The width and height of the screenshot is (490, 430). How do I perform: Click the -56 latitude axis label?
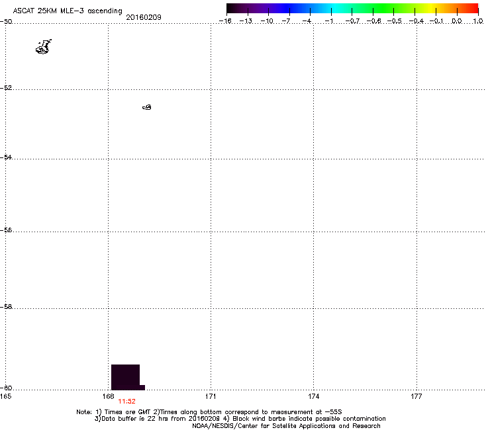6,230
